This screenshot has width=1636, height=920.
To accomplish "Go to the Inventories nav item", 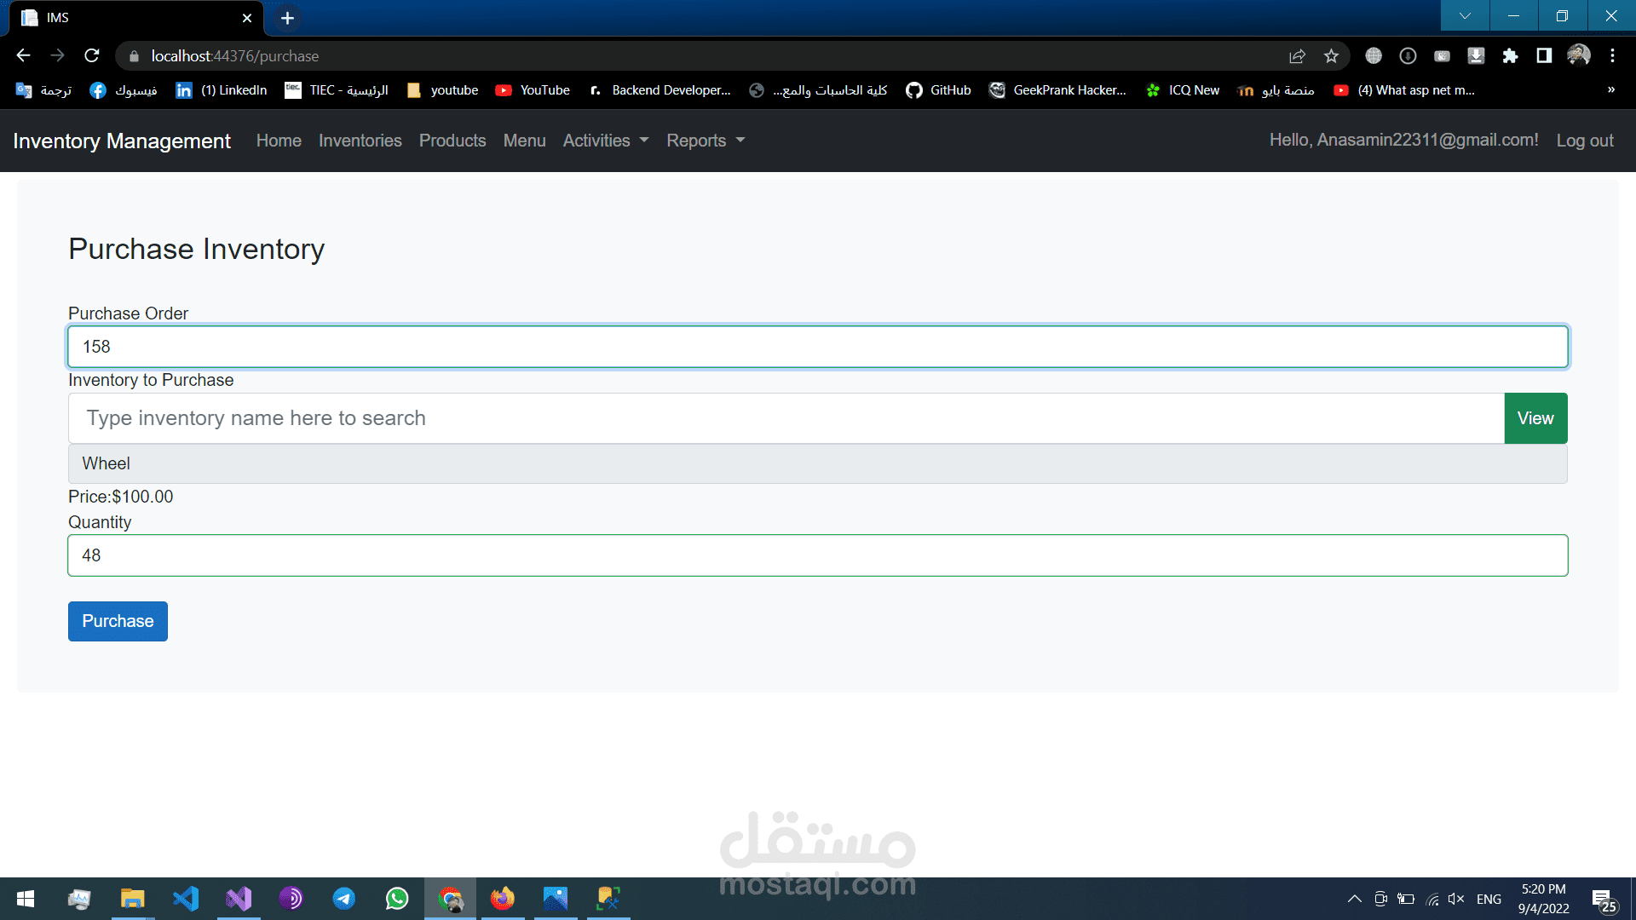I will pyautogui.click(x=360, y=141).
